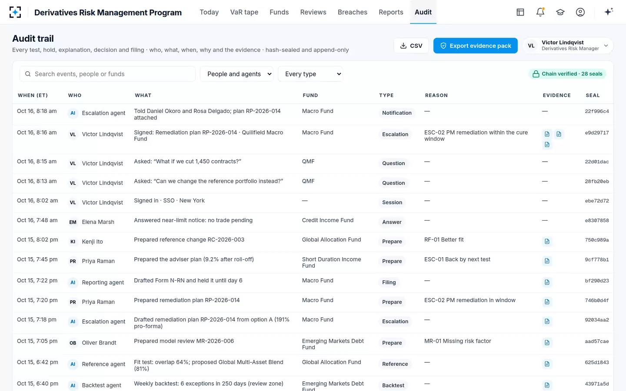Select the Reviews tab

click(313, 12)
